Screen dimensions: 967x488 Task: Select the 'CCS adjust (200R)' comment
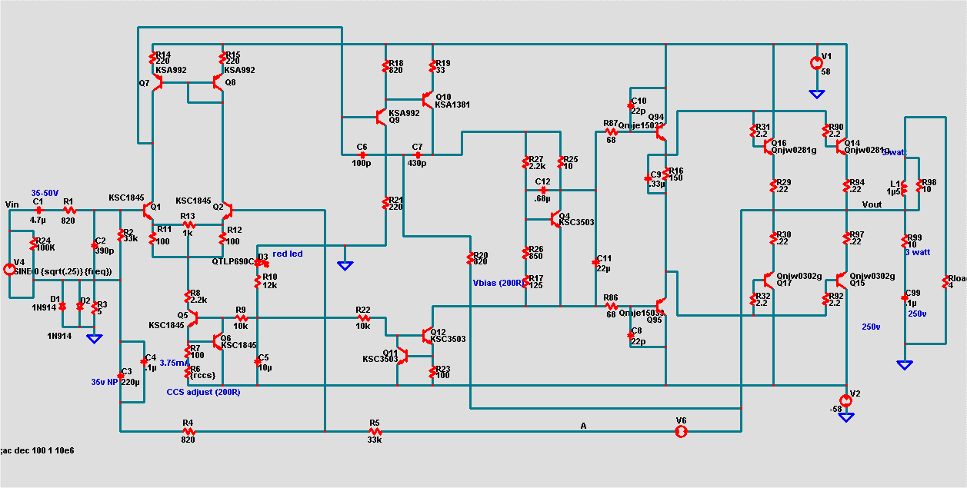(203, 392)
